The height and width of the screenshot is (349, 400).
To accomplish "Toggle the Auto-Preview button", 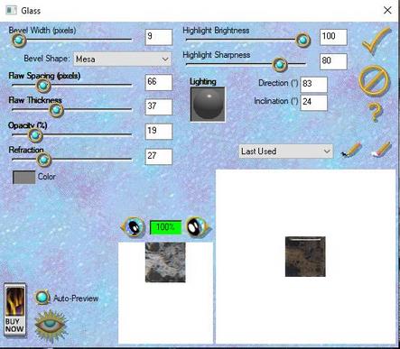I will pos(42,298).
